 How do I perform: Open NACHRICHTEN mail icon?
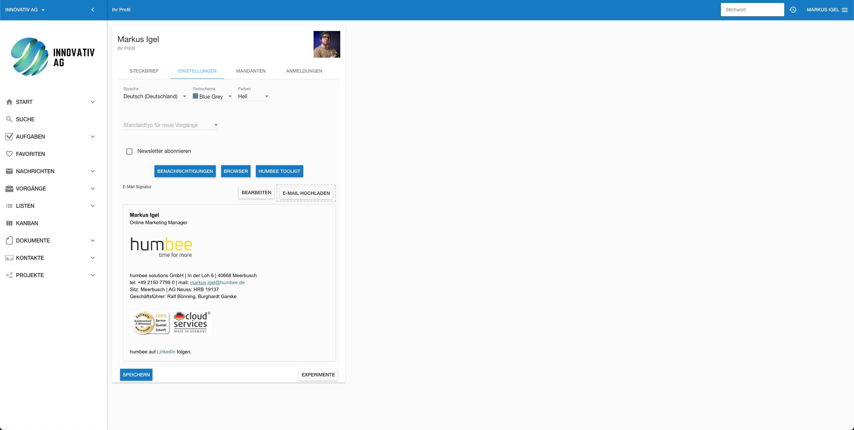click(9, 171)
